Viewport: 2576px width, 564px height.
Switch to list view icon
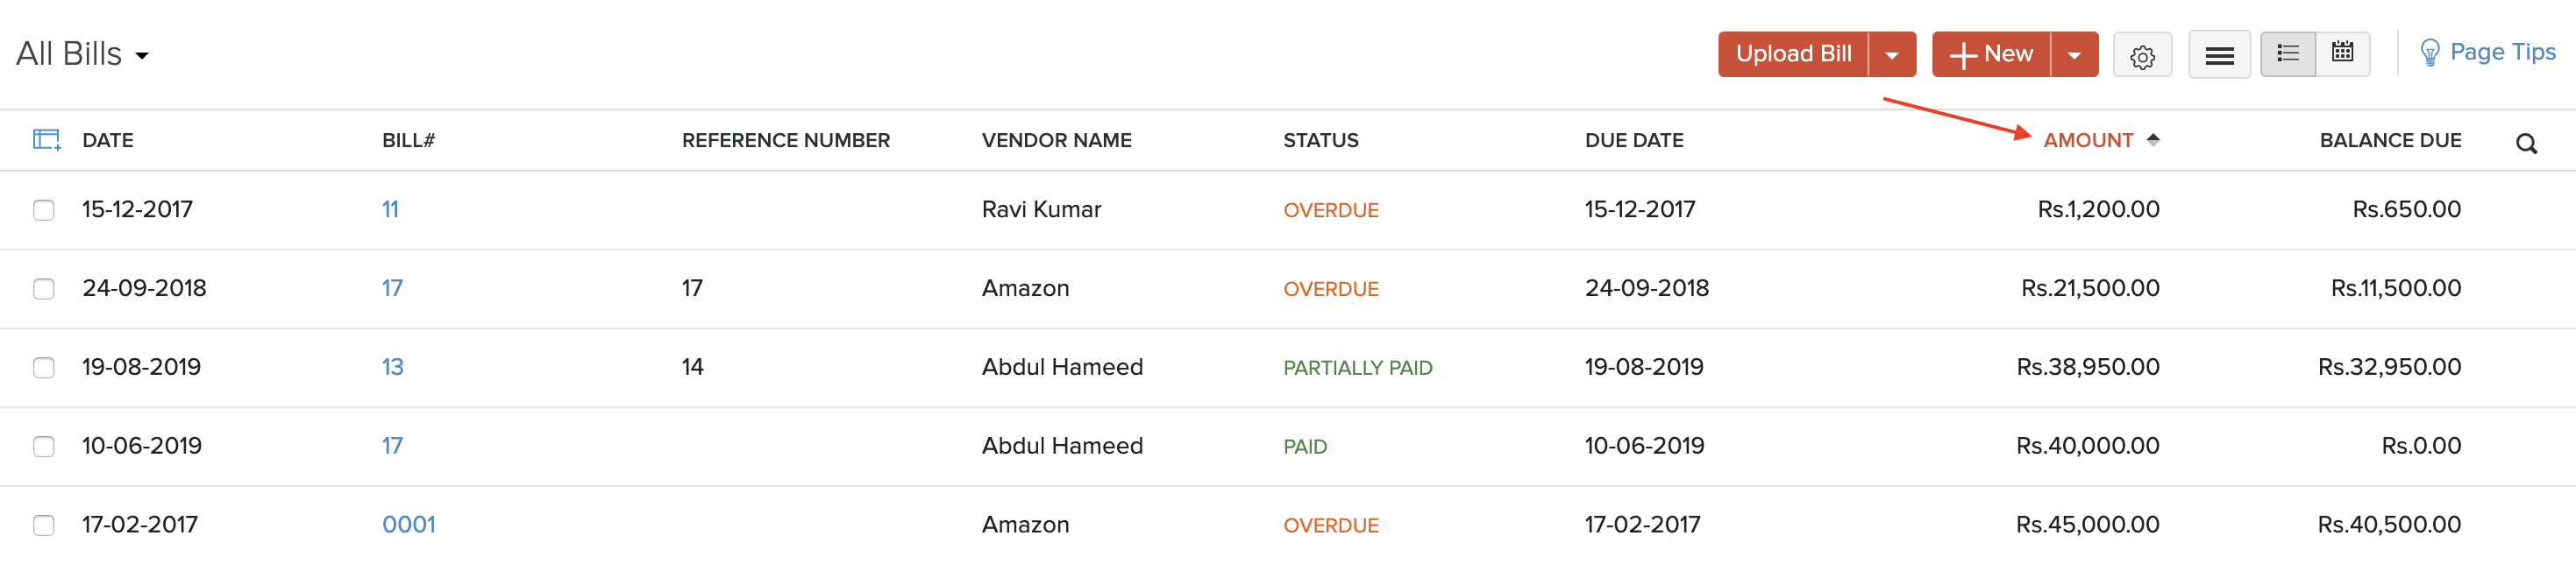pyautogui.click(x=2287, y=54)
